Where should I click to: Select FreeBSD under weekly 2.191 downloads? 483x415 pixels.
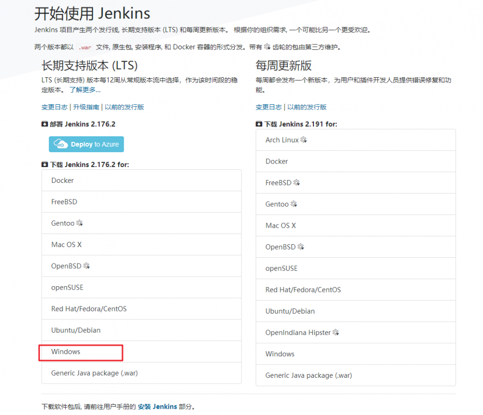click(x=355, y=182)
